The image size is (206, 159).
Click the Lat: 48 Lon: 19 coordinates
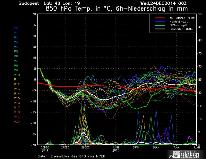(x=62, y=3)
